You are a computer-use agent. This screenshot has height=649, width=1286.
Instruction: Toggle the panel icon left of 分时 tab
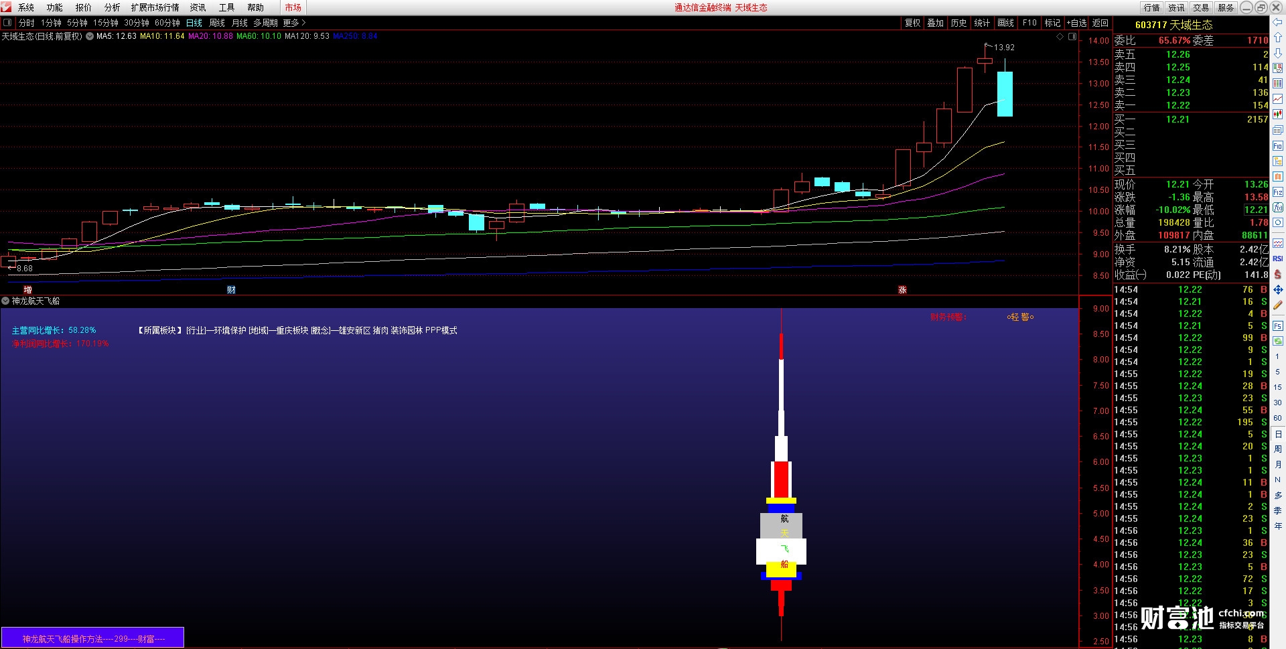(x=7, y=23)
